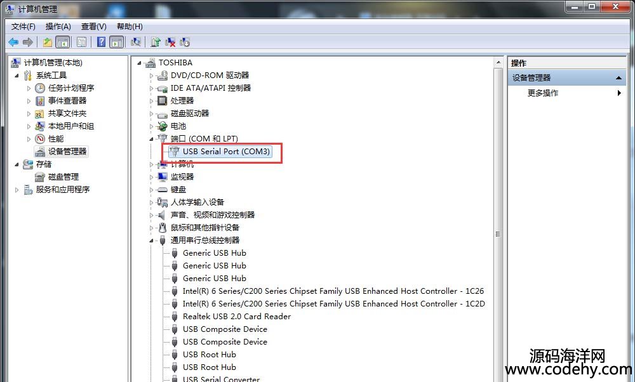Screen dimensions: 635x382
Task: Expand the 人体学输入设备 category
Action: [x=152, y=202]
